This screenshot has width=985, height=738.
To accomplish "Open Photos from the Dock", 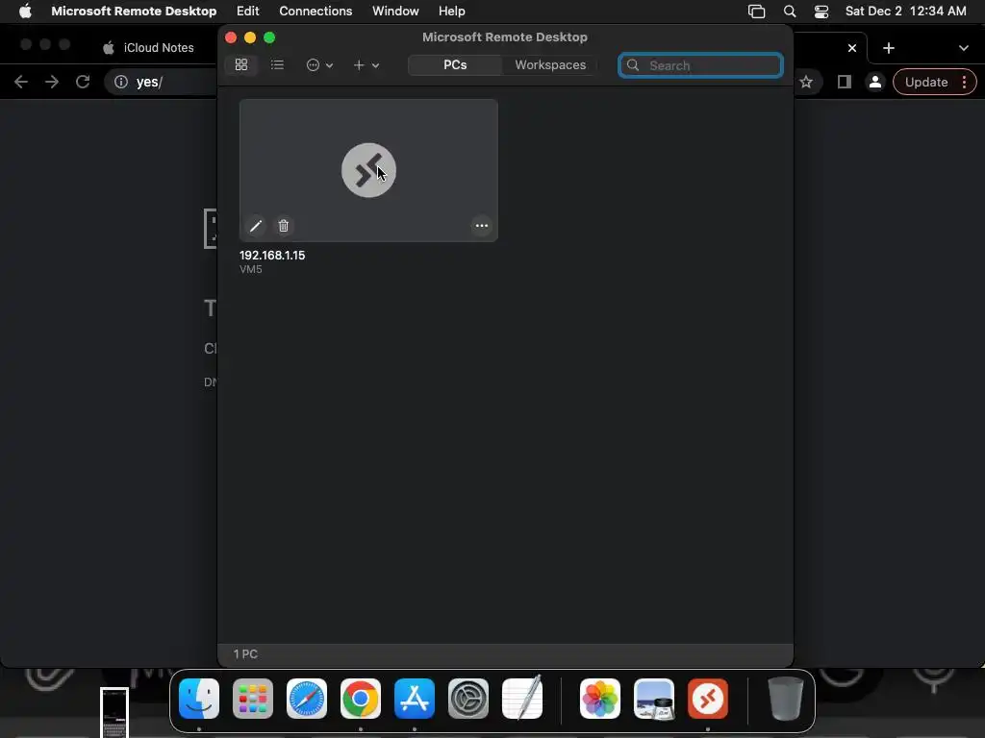I will tap(600, 699).
